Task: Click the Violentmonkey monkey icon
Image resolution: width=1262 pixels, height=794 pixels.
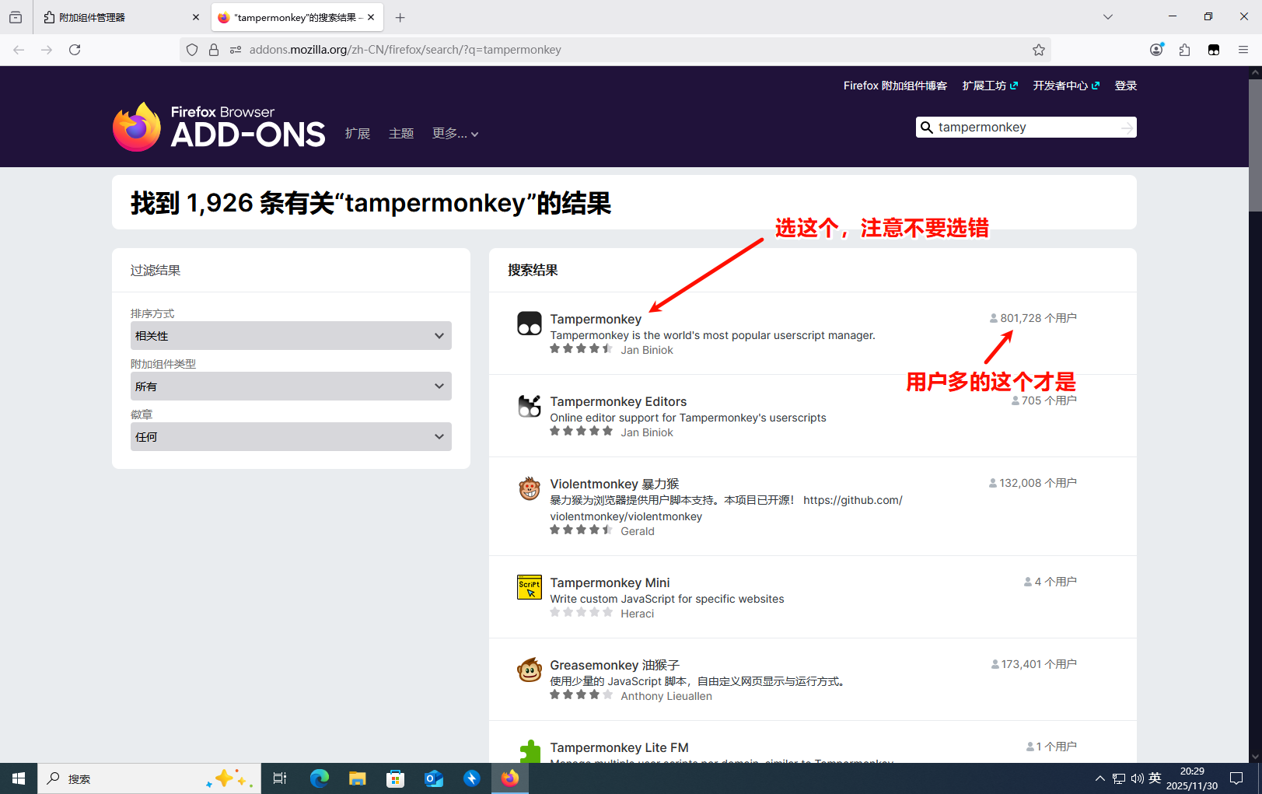Action: (529, 488)
